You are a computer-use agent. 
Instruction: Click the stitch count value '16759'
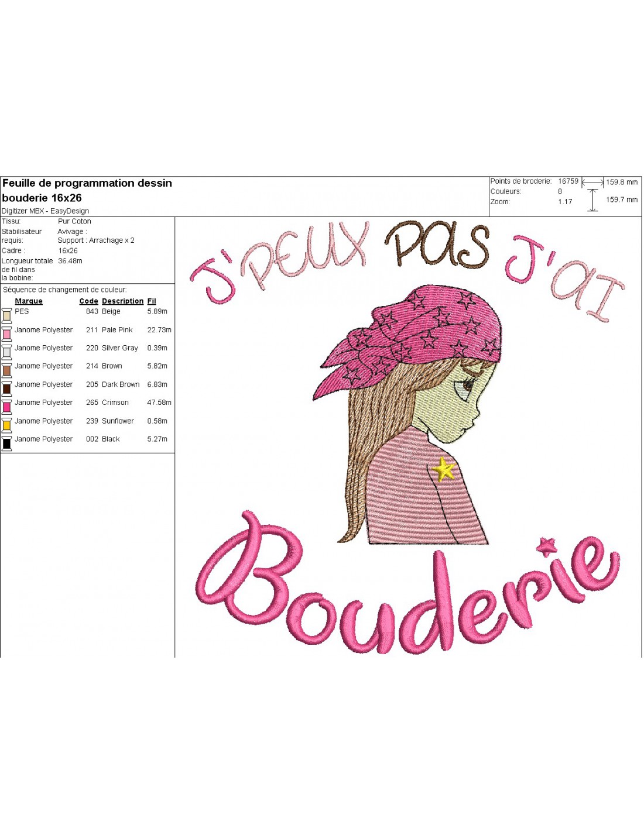click(x=568, y=181)
